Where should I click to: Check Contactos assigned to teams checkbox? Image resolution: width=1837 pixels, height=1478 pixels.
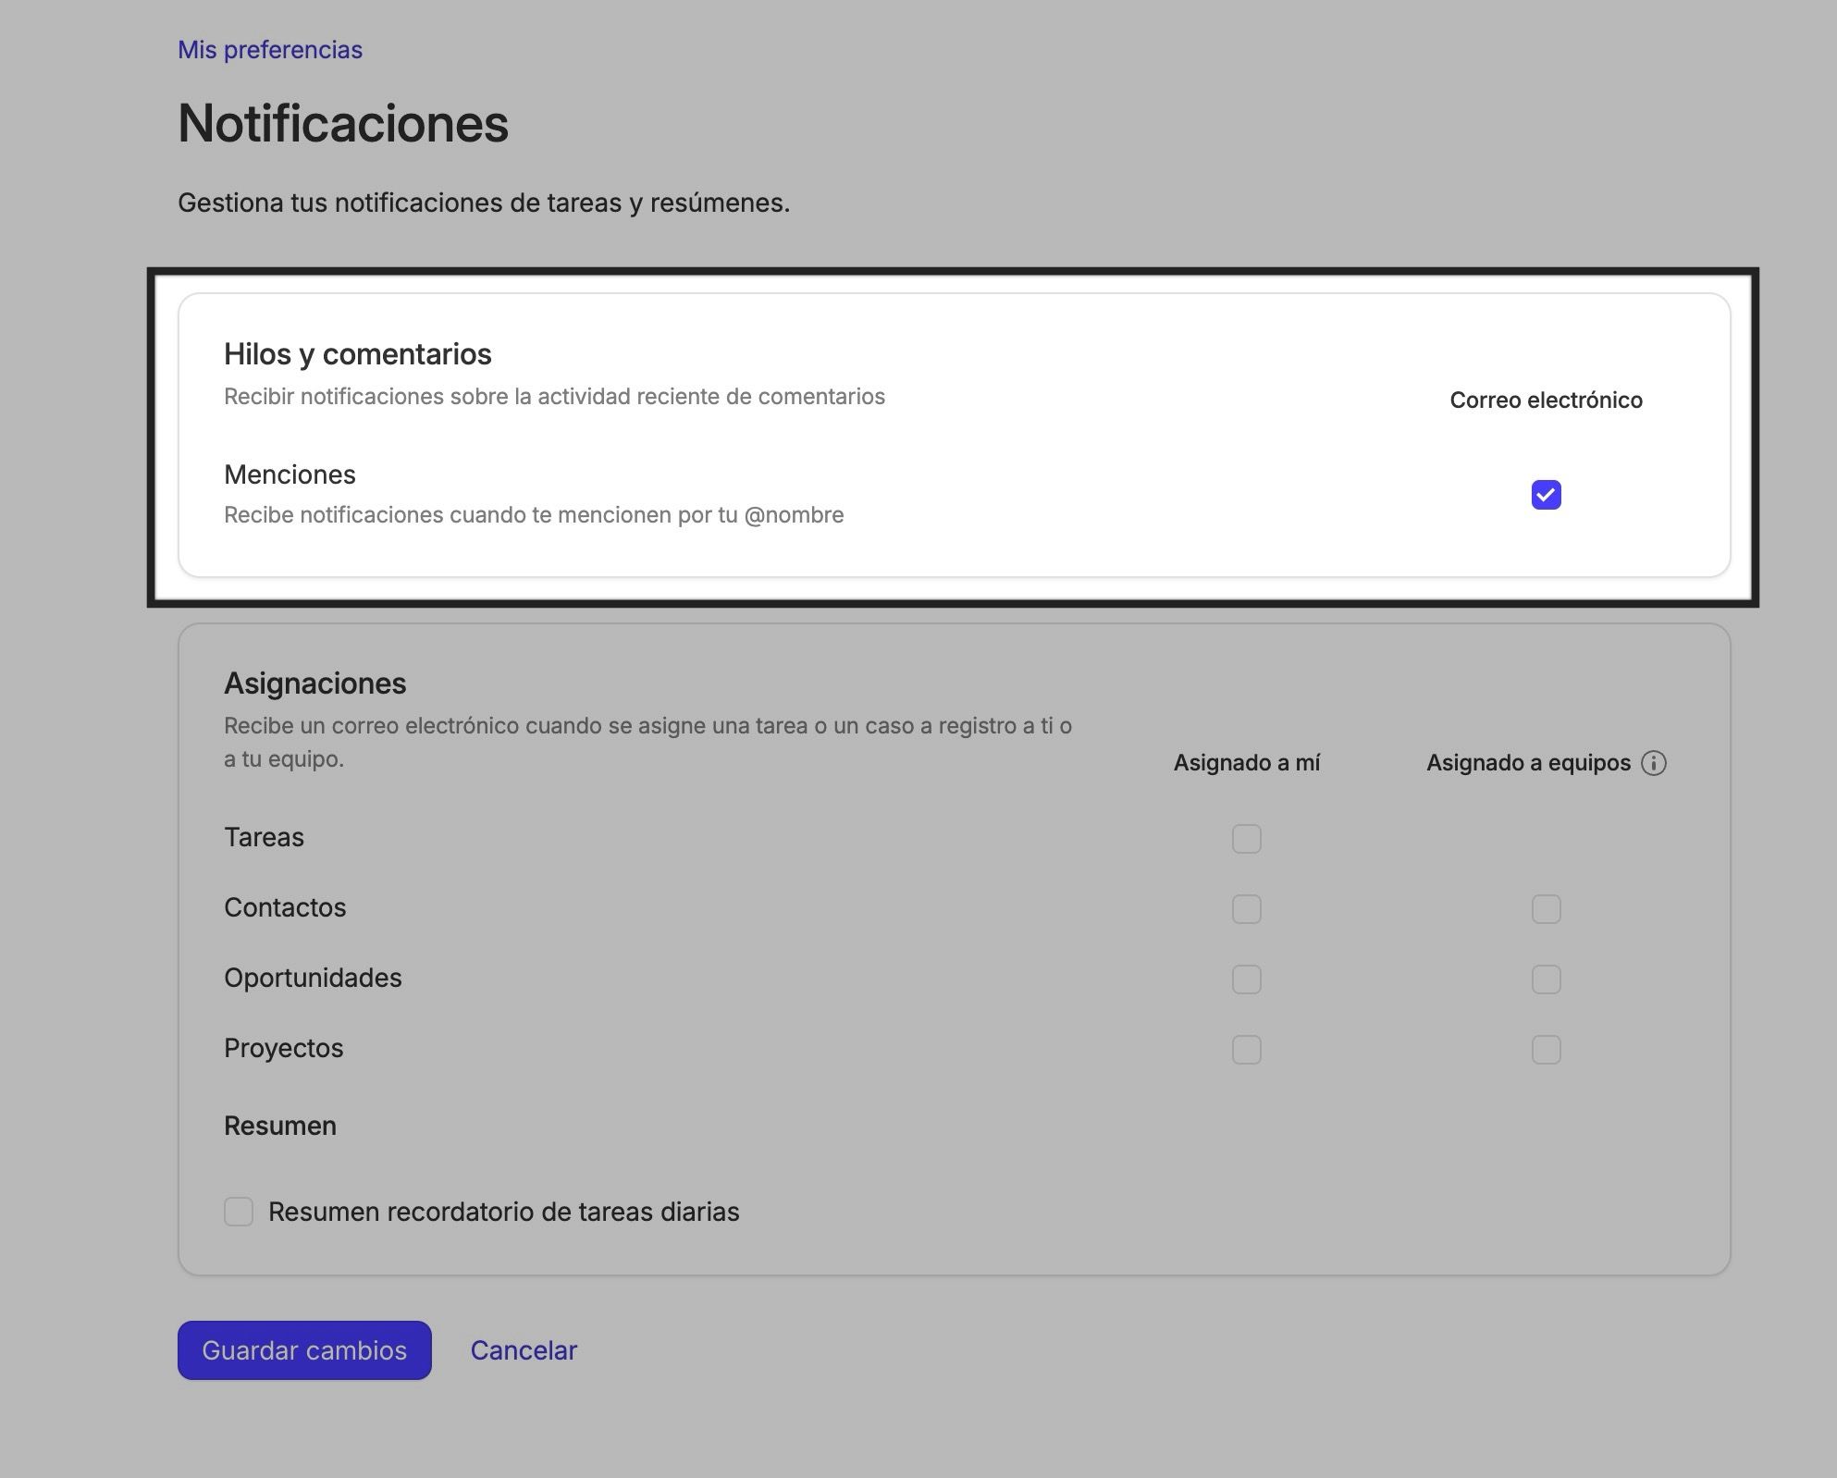pyautogui.click(x=1546, y=909)
